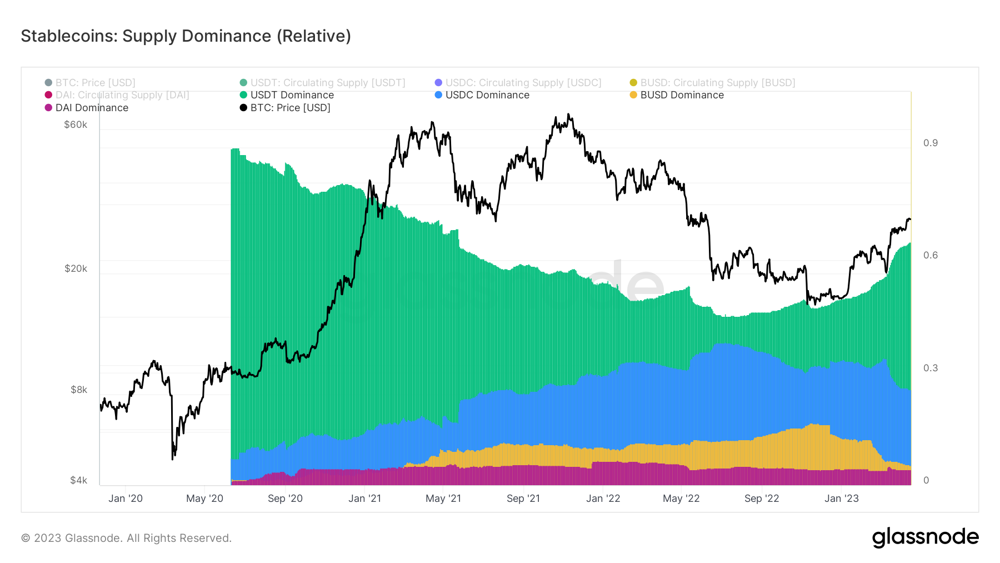The image size is (1000, 563).
Task: Enable the DAI: Circulating Supply [DAI] series
Action: [x=122, y=95]
